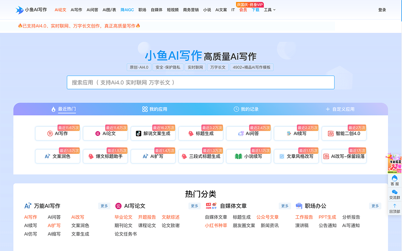Viewport: 402px width, 251px height.
Task: Open the 标题生成 tag icon app
Action: 201,134
